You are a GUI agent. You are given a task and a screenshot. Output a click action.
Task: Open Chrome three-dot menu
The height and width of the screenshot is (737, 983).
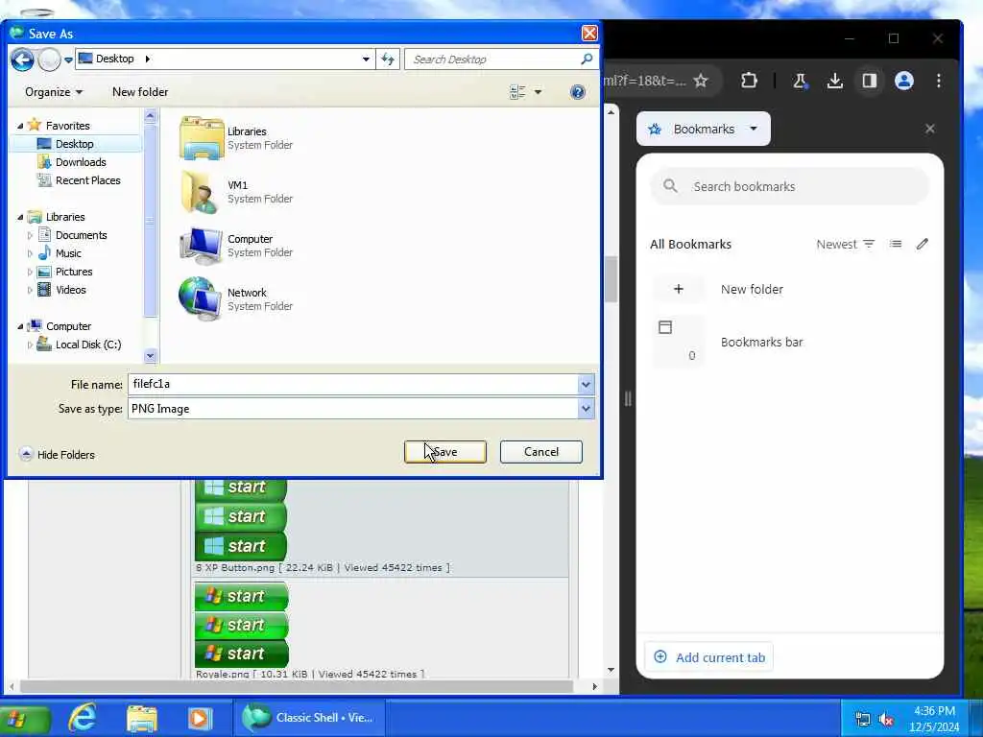[x=938, y=81]
